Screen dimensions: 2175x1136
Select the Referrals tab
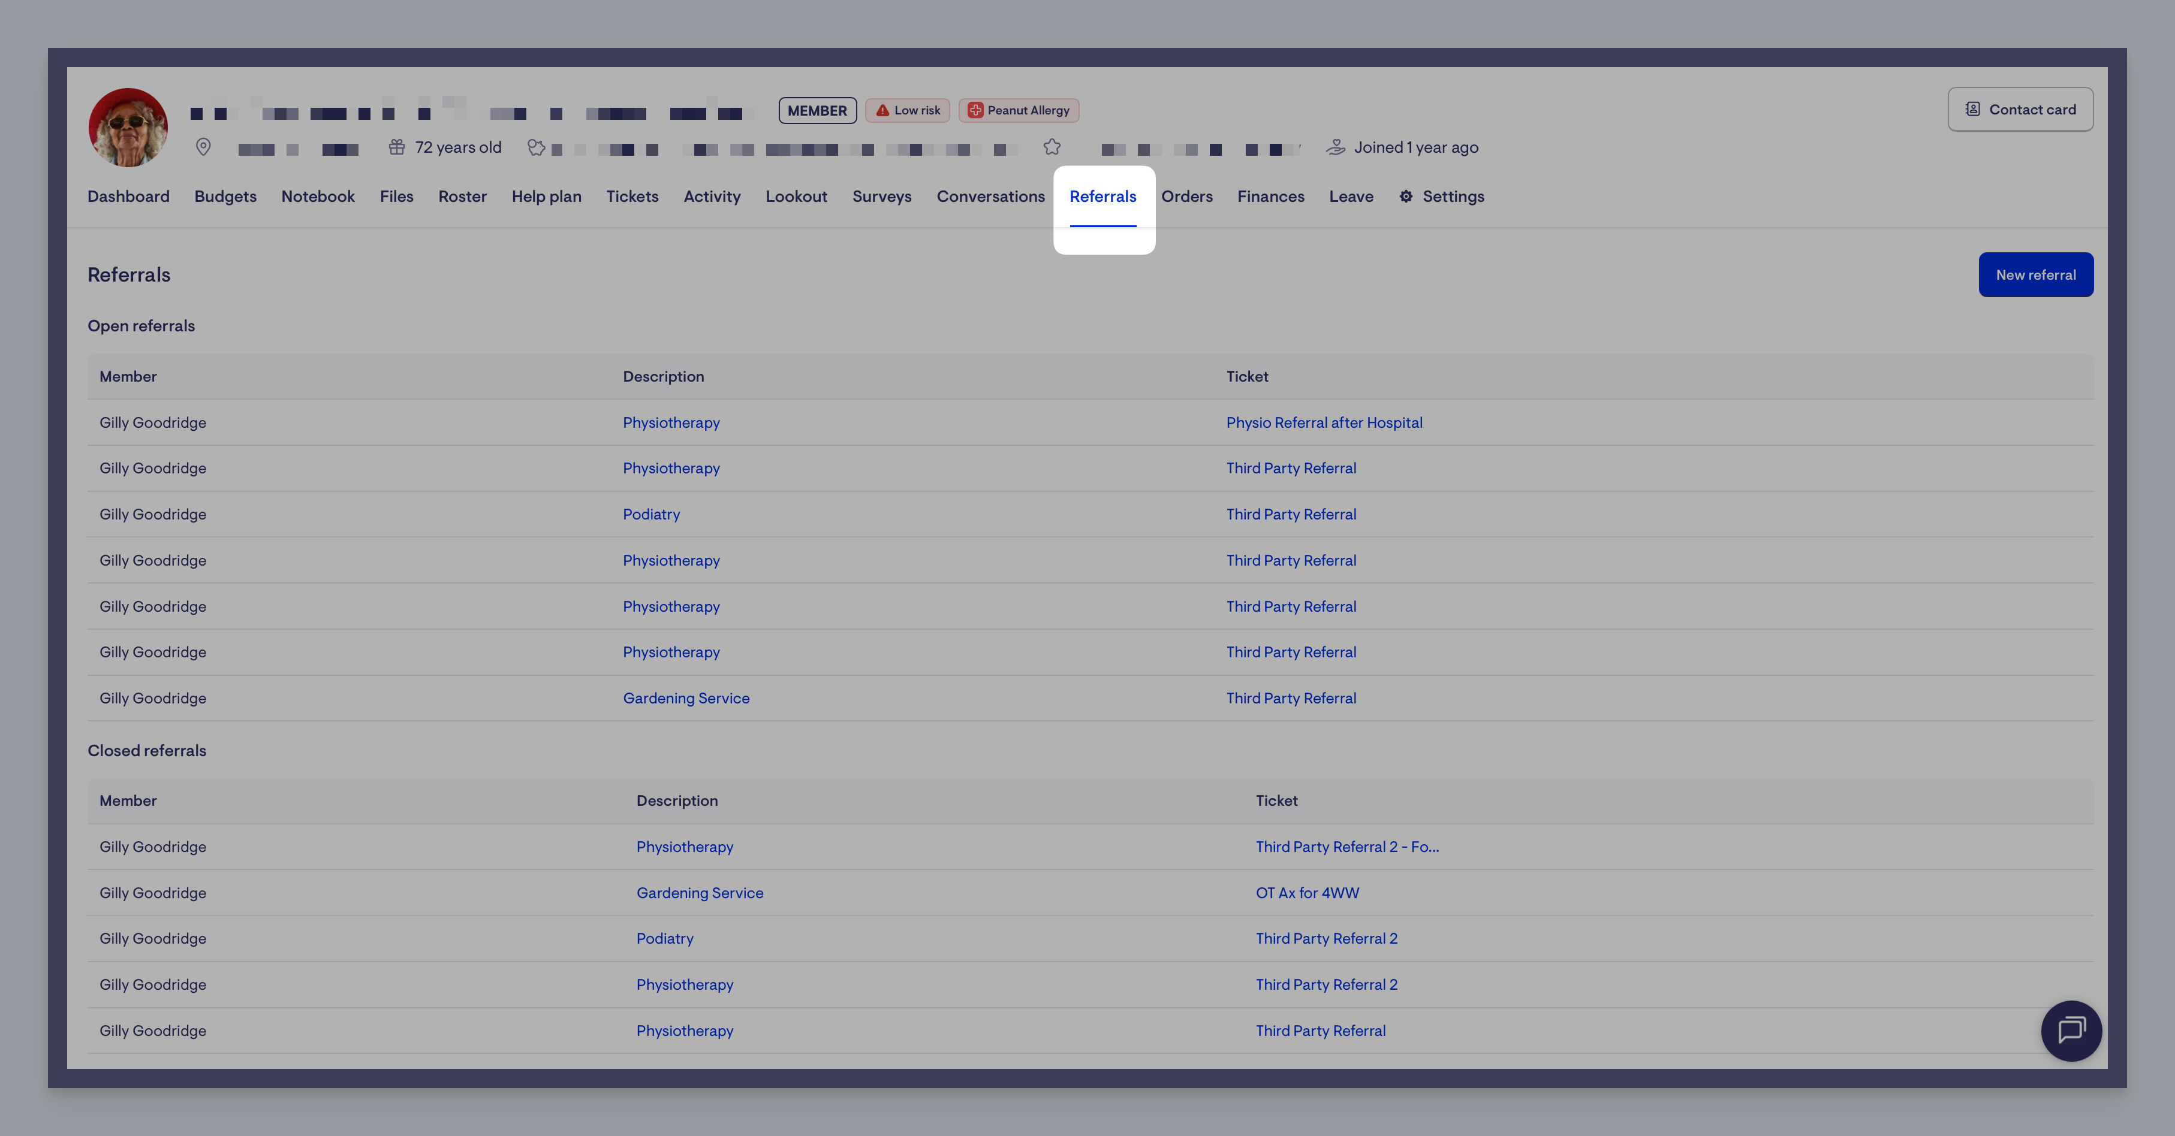pos(1102,197)
